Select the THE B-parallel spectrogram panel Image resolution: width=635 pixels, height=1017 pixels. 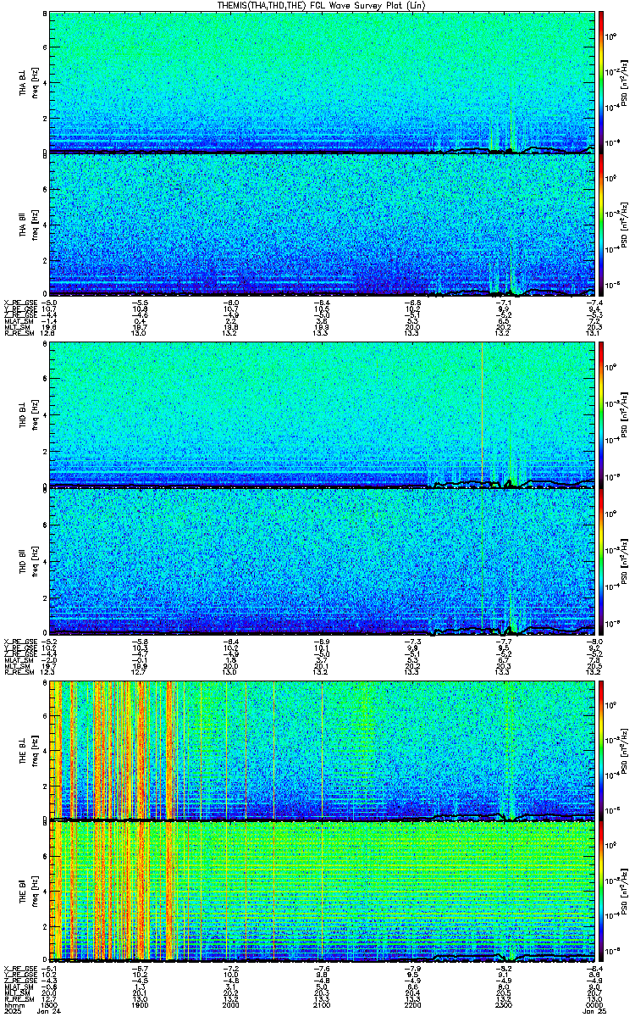coord(322,892)
